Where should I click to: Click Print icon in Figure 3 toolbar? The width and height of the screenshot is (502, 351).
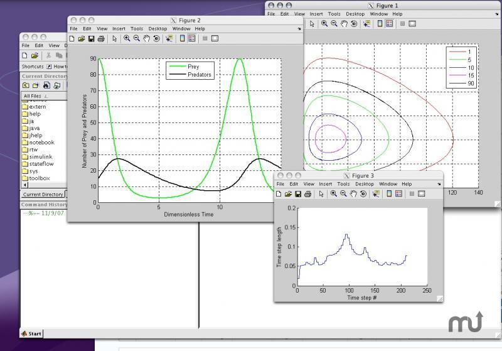(308, 194)
